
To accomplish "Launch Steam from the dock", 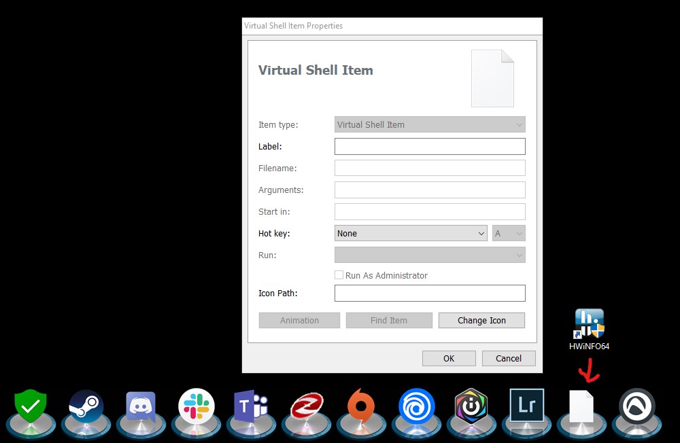I will point(86,408).
